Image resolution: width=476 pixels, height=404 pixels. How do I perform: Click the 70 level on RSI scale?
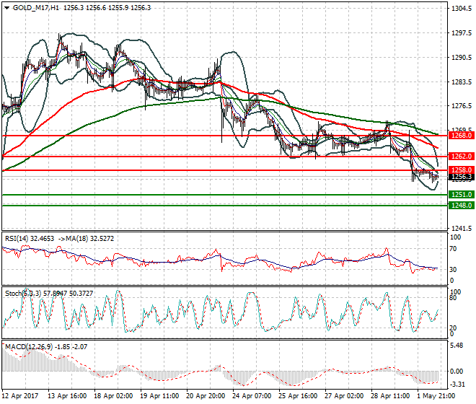453,249
